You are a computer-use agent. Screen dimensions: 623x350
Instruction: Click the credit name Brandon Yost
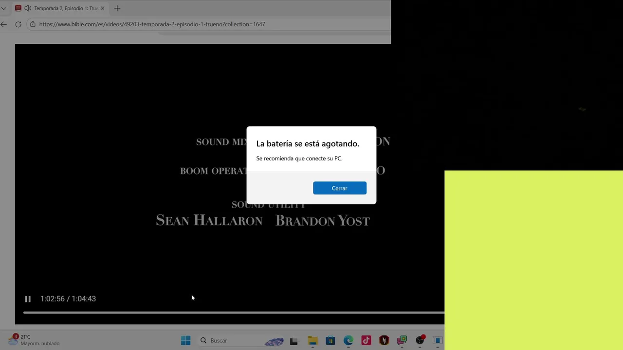323,221
